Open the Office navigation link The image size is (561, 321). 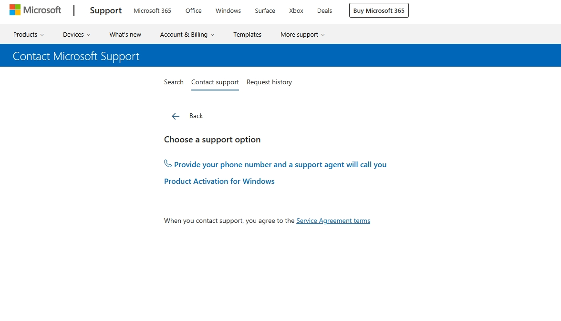[x=194, y=10]
